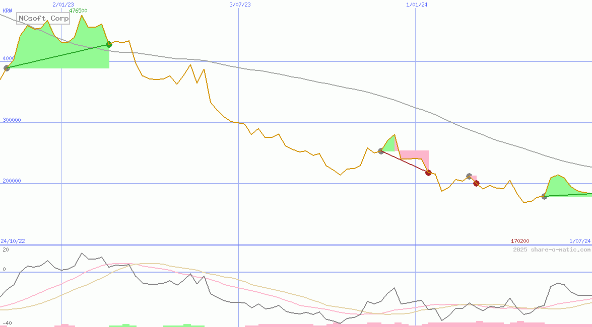Click the grey dot starting the first green trend line

click(x=7, y=68)
